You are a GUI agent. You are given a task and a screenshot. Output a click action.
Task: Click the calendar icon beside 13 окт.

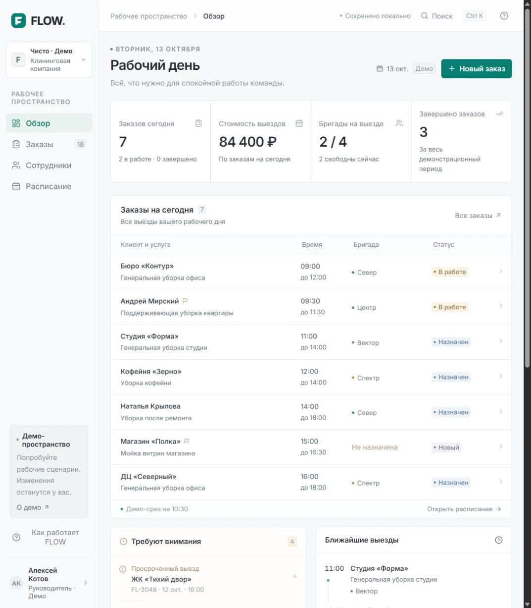click(x=380, y=69)
